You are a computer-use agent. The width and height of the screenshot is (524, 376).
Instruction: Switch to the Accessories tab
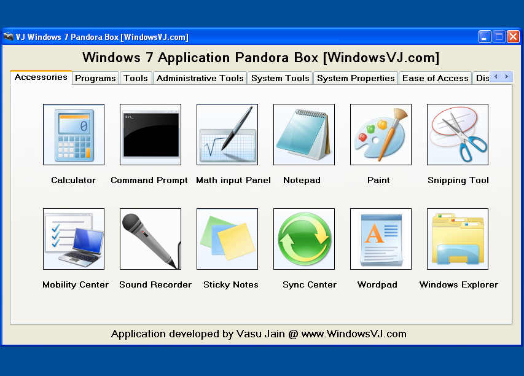click(41, 77)
